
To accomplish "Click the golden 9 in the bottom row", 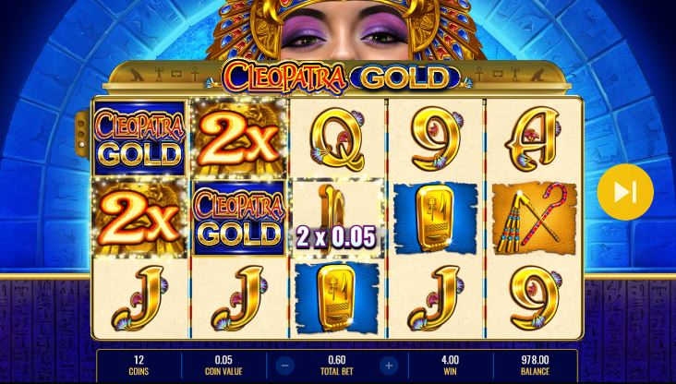I will point(535,298).
